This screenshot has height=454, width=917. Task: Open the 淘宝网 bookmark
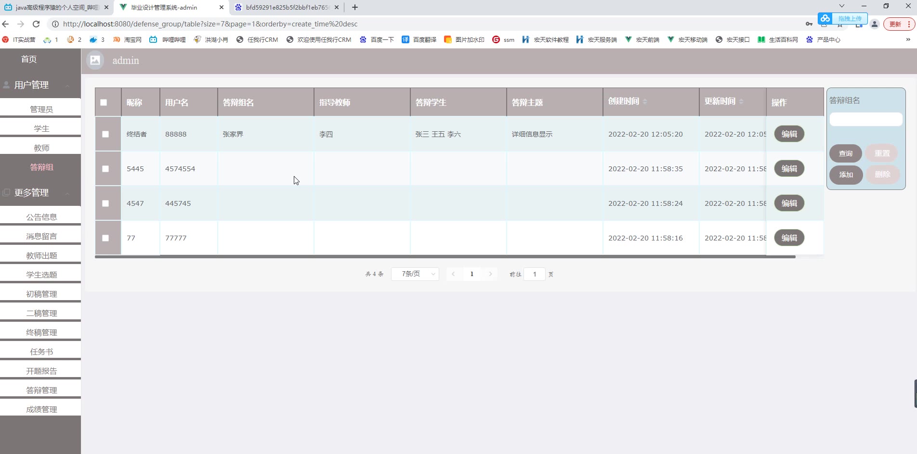(127, 39)
